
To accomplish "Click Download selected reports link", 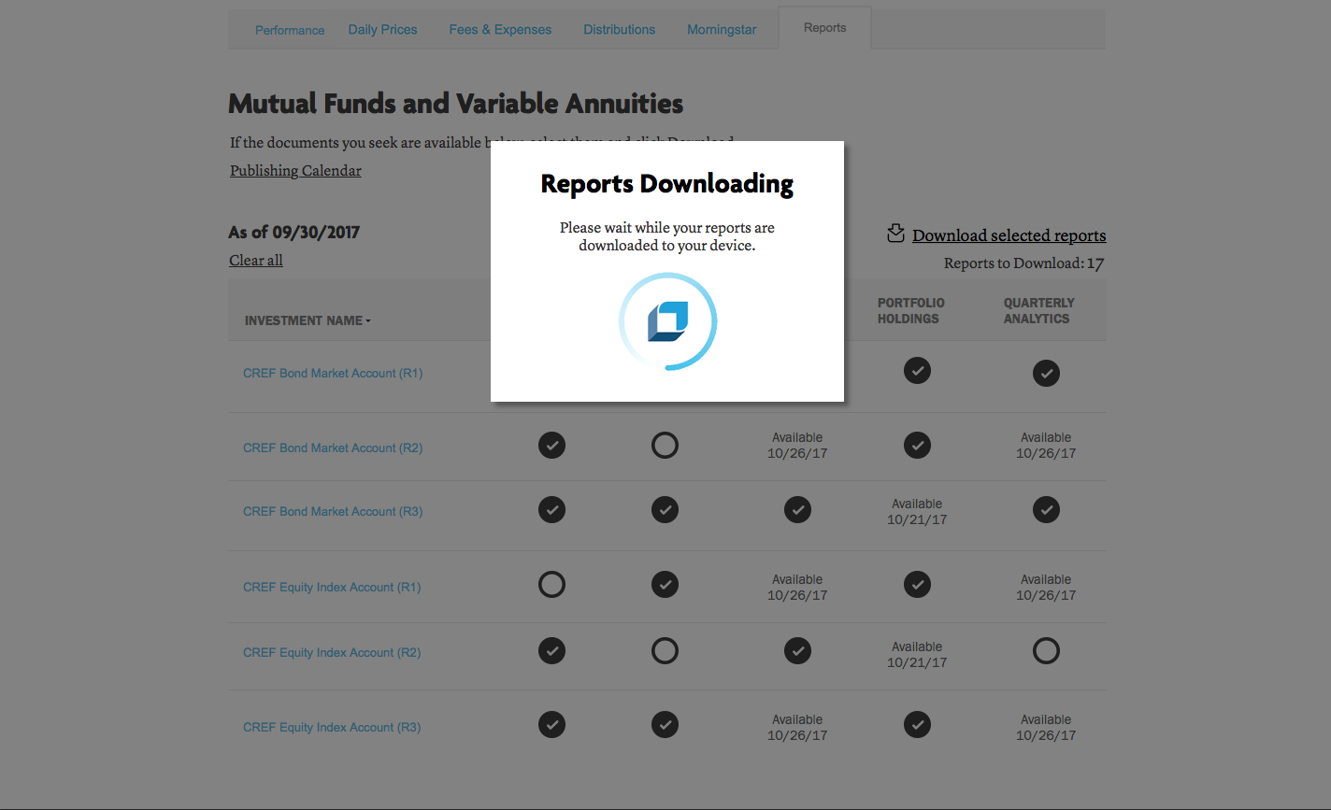I will pos(1009,235).
